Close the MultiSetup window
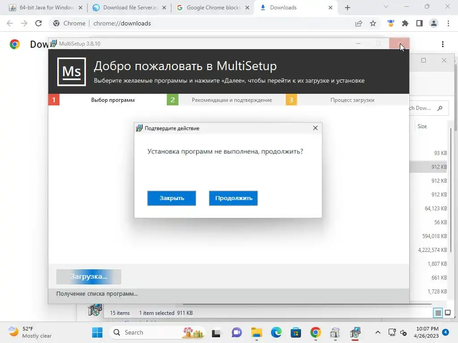Image resolution: width=458 pixels, height=343 pixels. coord(399,43)
